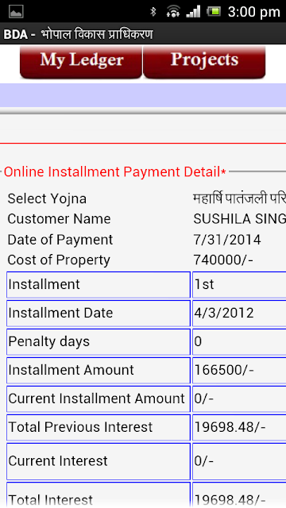Image resolution: width=286 pixels, height=508 pixels.
Task: Tap the 3:00 pm clock
Action: tap(254, 13)
